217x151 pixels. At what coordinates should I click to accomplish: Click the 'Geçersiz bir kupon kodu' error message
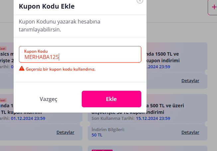[60, 69]
